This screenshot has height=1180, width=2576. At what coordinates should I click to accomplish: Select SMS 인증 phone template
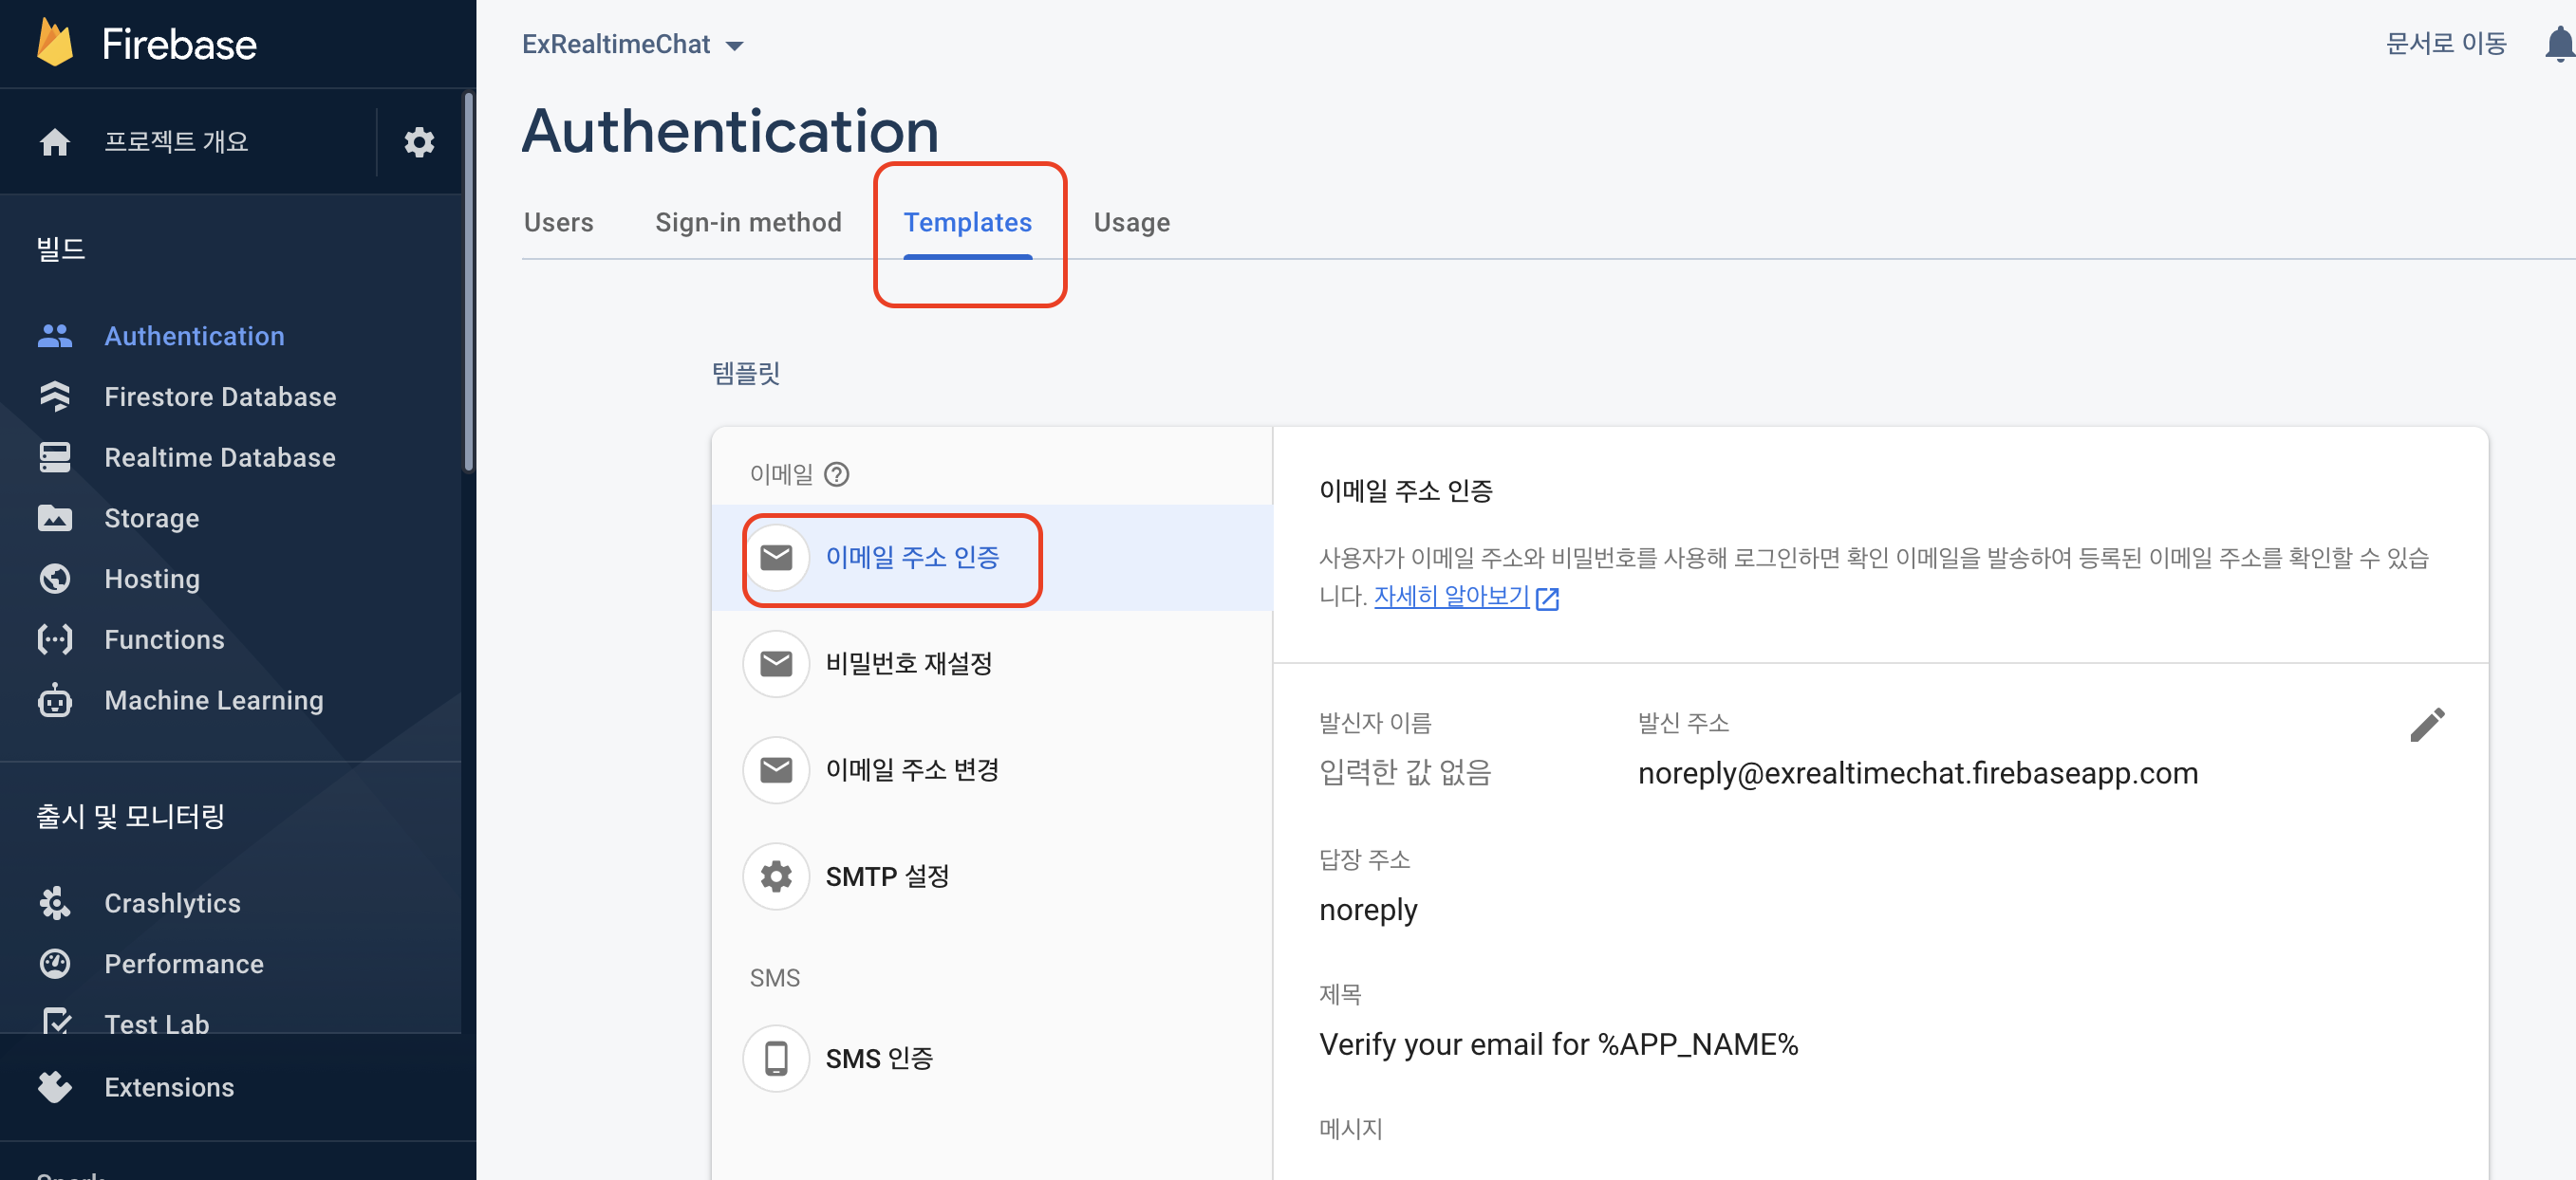pyautogui.click(x=878, y=1058)
